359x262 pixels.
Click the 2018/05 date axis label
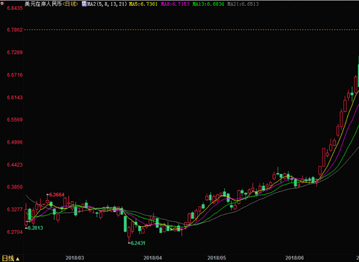click(217, 258)
